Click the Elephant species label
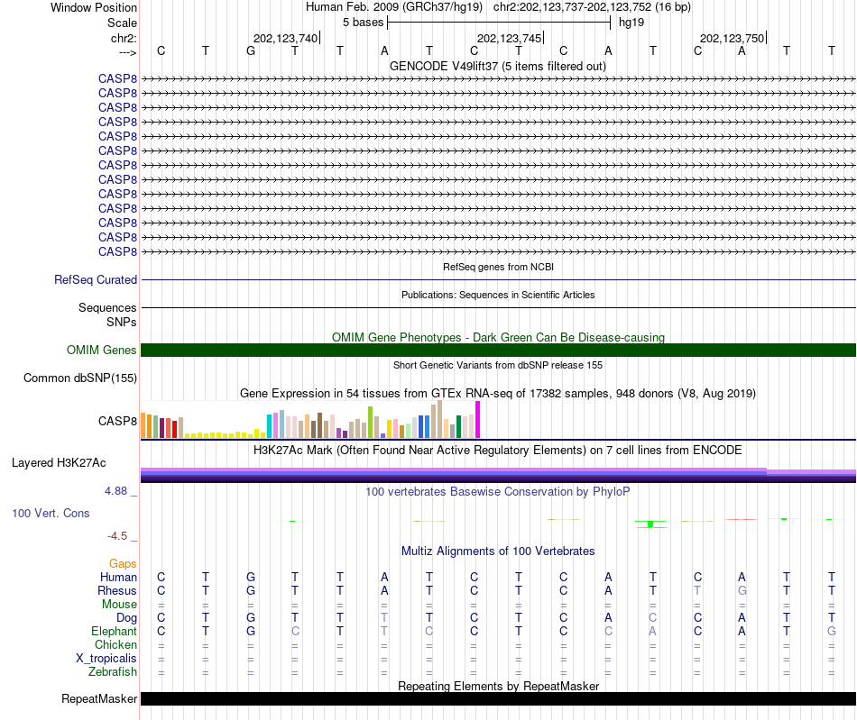The height and width of the screenshot is (720, 857). [x=114, y=631]
